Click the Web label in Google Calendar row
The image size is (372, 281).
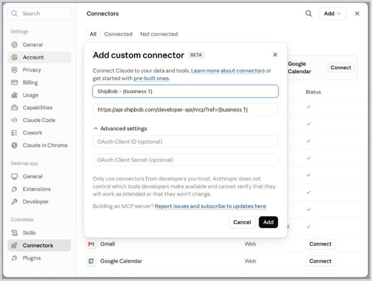(x=250, y=261)
